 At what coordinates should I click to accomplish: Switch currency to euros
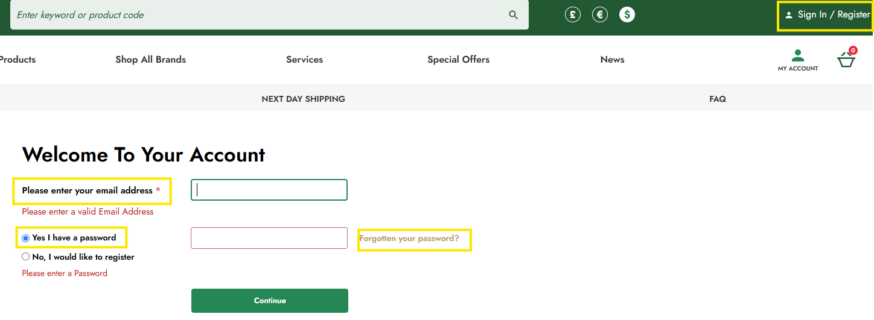pyautogui.click(x=600, y=14)
